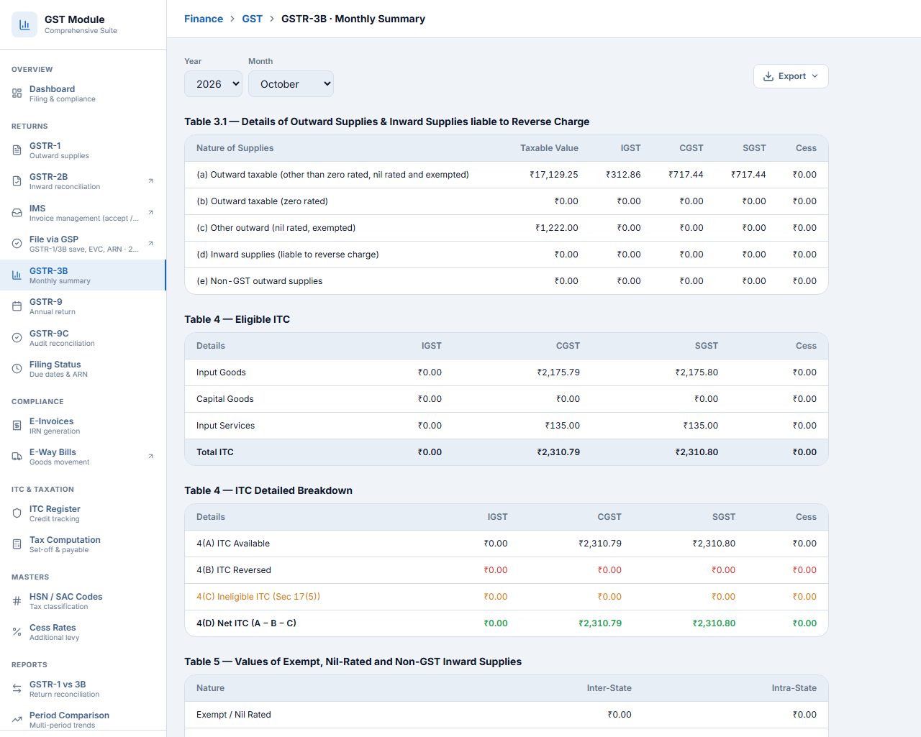
Task: Click the ITC Register shield icon
Action: (17, 513)
